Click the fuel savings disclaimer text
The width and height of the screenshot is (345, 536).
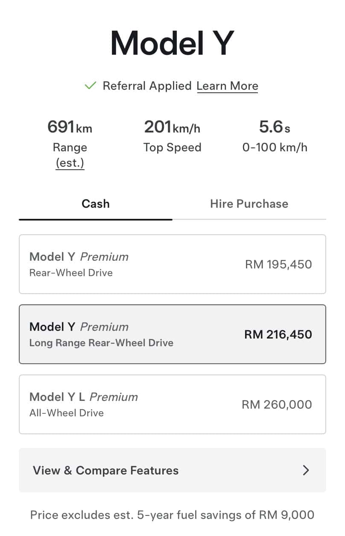click(172, 515)
